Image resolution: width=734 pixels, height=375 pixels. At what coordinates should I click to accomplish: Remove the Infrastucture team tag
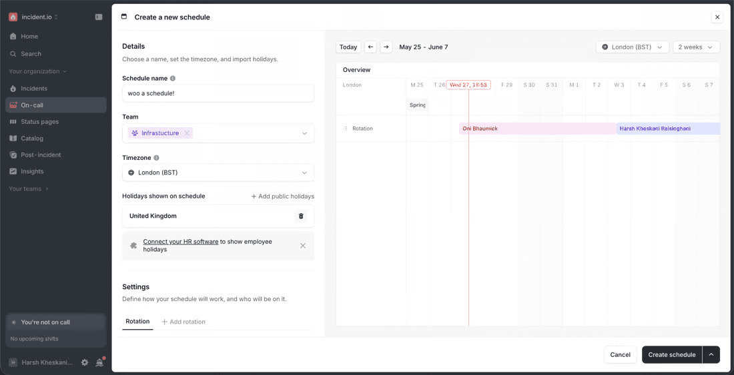tap(187, 133)
